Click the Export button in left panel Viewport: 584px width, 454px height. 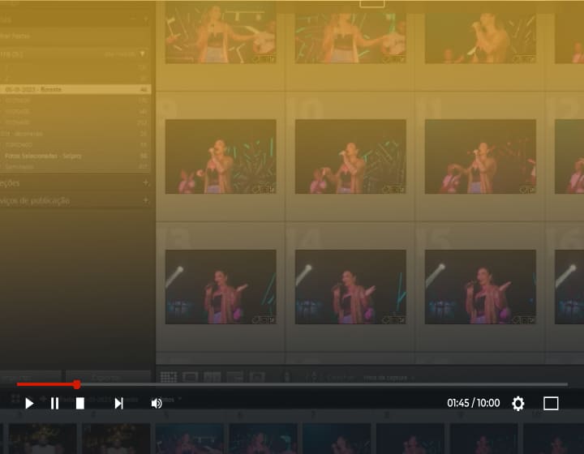[103, 377]
